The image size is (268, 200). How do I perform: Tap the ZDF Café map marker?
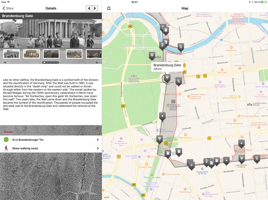(222, 71)
